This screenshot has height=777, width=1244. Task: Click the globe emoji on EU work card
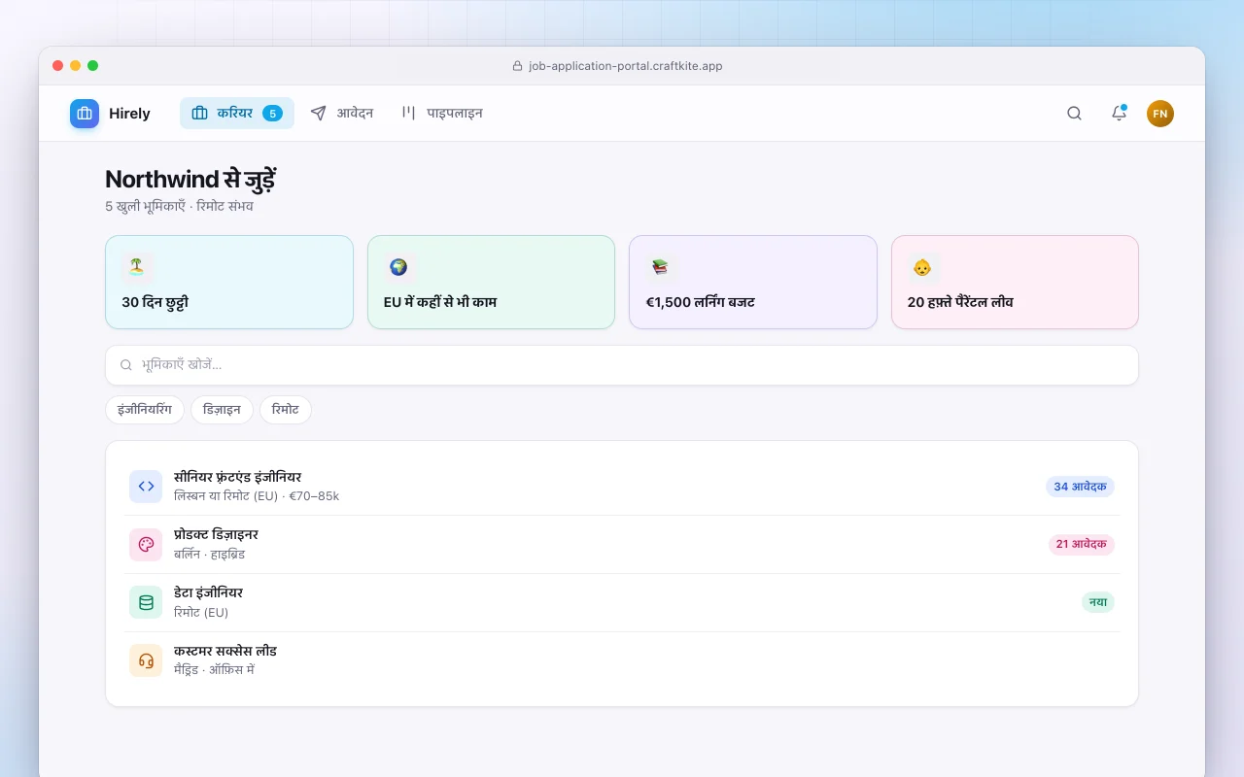pyautogui.click(x=399, y=267)
